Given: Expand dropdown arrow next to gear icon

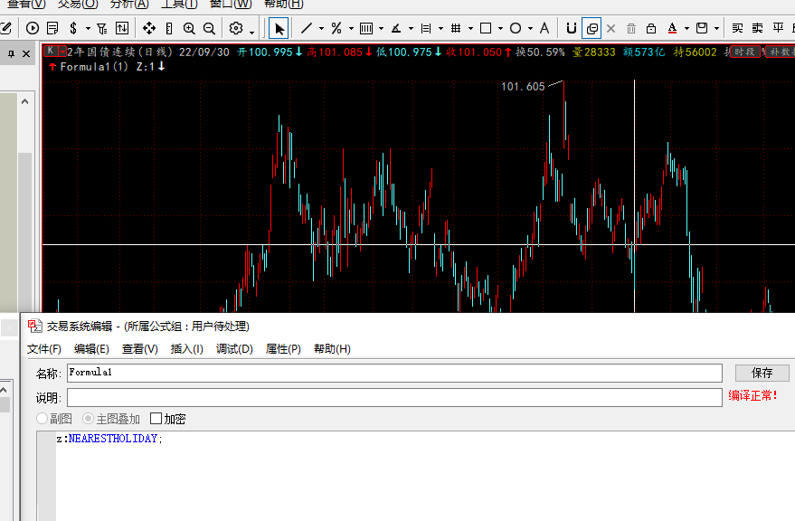Looking at the screenshot, I should point(252,33).
